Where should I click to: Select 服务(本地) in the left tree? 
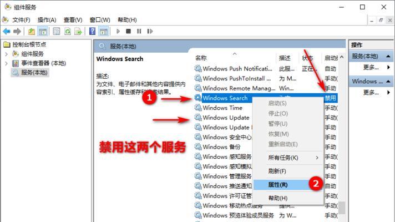(34, 73)
